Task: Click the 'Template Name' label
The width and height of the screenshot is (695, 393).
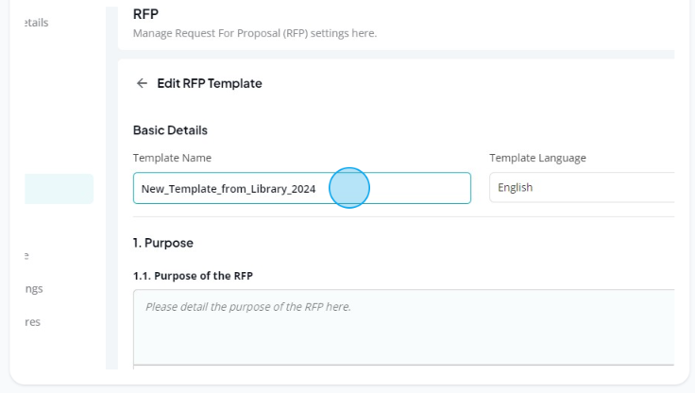Action: pyautogui.click(x=172, y=158)
